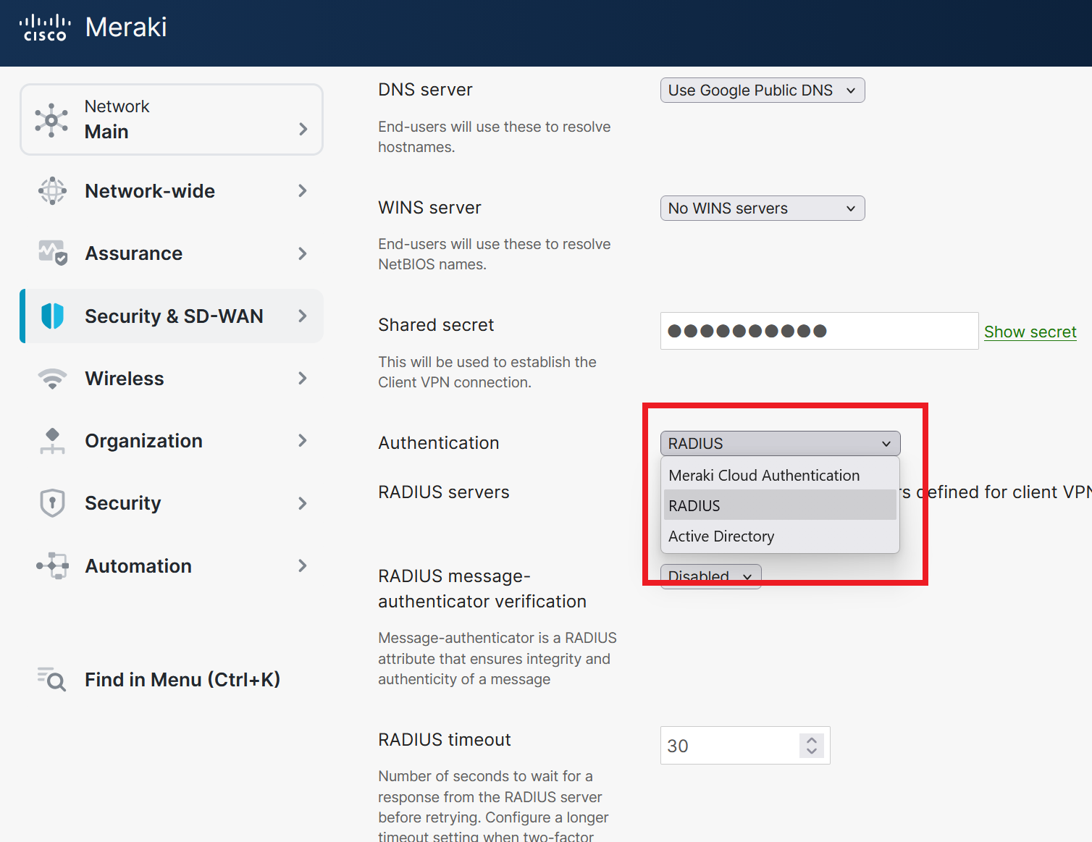Select Meraki Cloud Authentication option

pyautogui.click(x=780, y=476)
